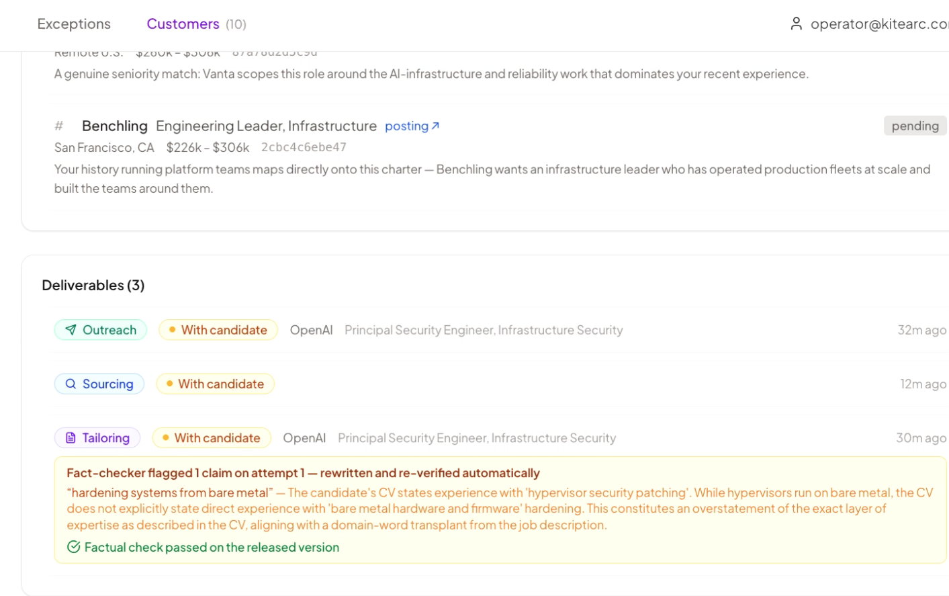
Task: Click the Deliverables (3) section heading
Action: (x=93, y=285)
